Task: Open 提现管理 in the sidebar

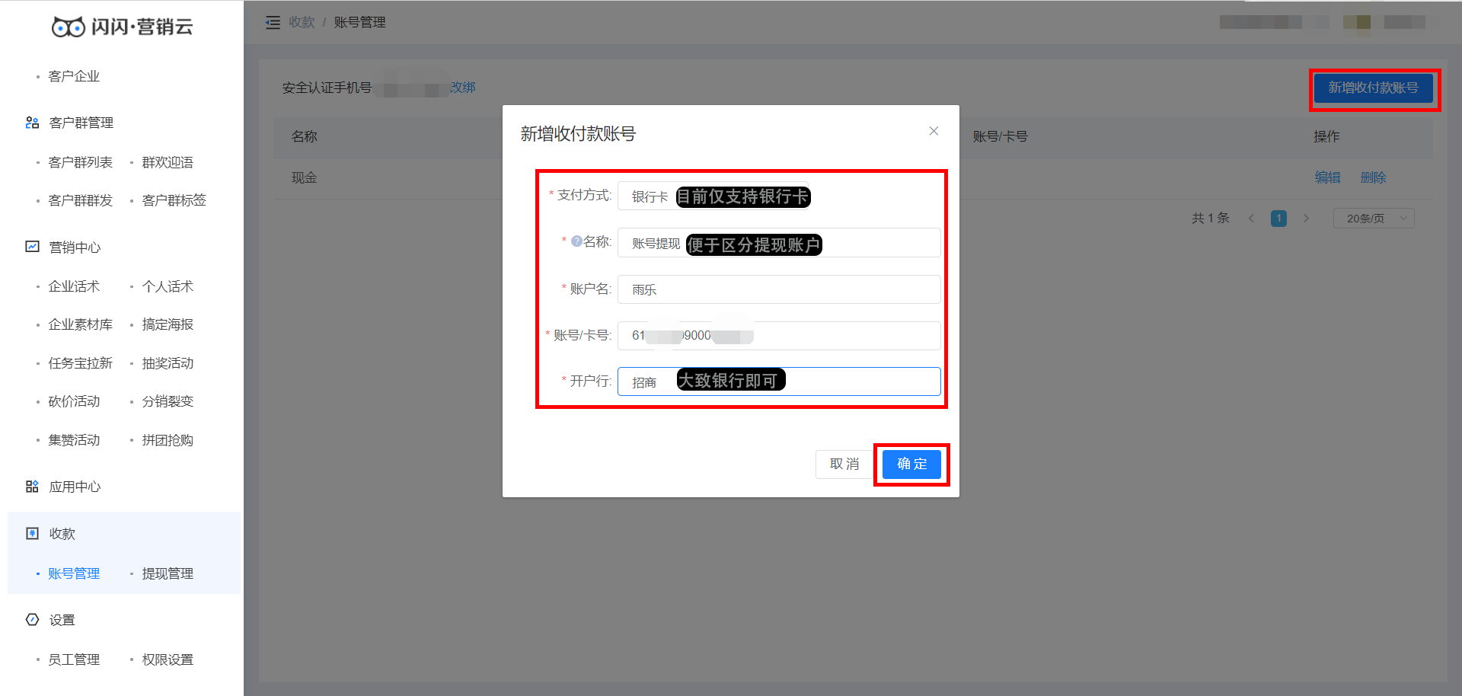Action: tap(168, 573)
